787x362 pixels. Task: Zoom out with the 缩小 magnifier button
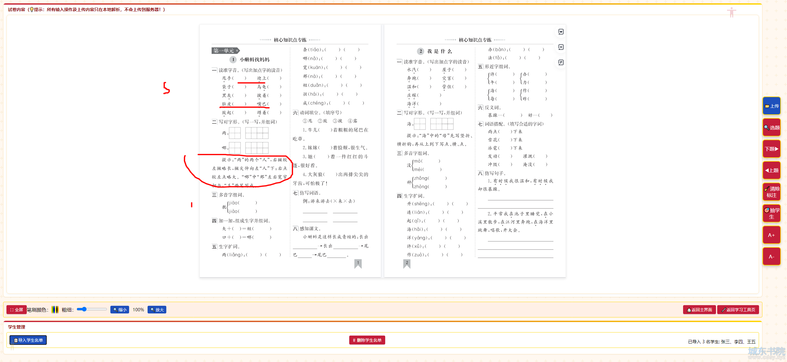coord(120,310)
